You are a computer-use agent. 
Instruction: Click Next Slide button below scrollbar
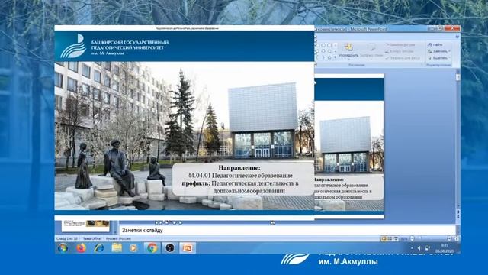(457, 217)
